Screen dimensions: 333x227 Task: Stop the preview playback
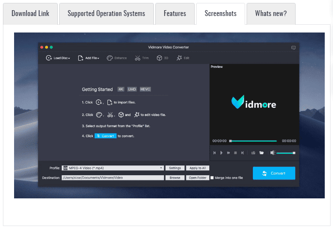tap(235, 153)
